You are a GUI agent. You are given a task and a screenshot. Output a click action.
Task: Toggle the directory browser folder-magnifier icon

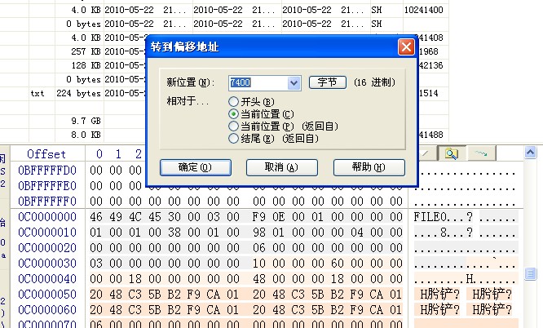tap(452, 153)
